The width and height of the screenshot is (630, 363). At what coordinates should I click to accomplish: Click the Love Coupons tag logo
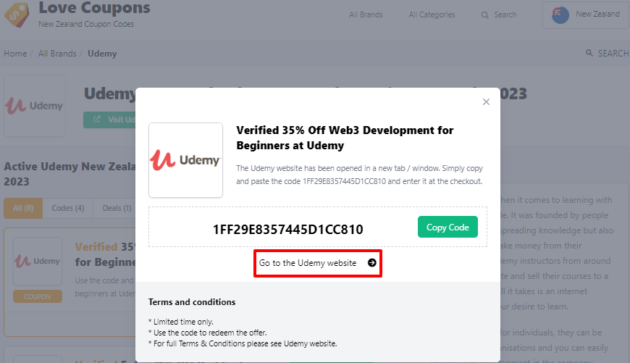(x=17, y=14)
